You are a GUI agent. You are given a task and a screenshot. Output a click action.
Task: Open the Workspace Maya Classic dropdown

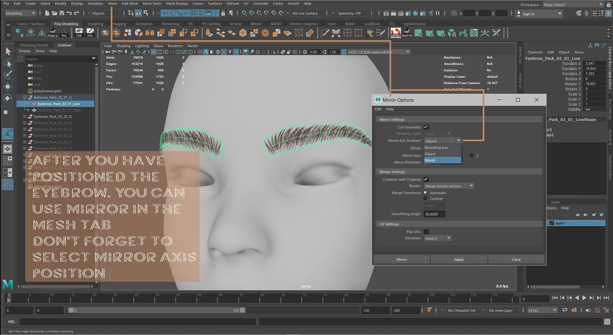click(x=573, y=5)
